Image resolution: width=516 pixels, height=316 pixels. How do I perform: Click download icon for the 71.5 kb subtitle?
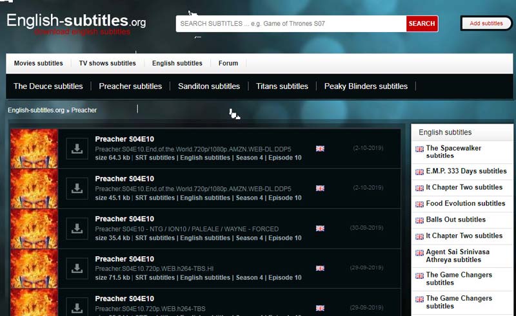(x=77, y=268)
